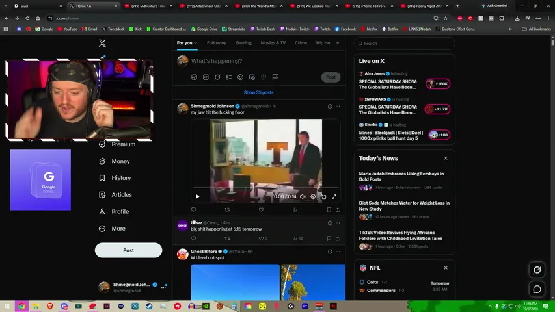
Task: Open History from the sidebar
Action: coord(115,178)
